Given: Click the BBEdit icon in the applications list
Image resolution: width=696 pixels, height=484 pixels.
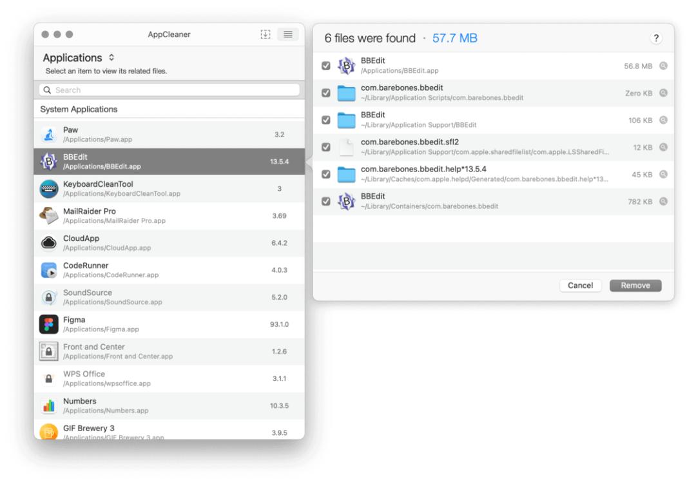Looking at the screenshot, I should [x=49, y=162].
